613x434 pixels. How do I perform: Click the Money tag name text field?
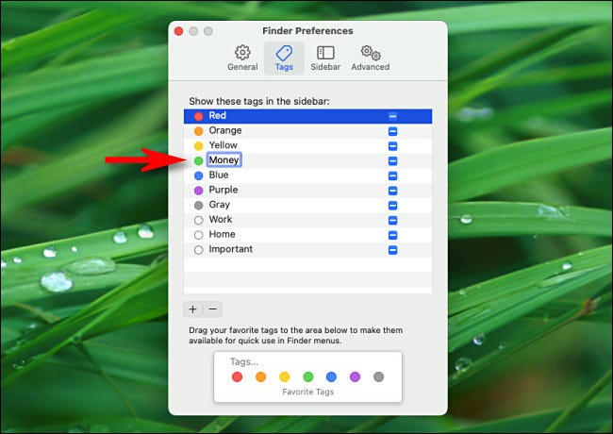coord(224,160)
